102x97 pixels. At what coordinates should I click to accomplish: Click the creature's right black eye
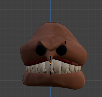(61, 51)
